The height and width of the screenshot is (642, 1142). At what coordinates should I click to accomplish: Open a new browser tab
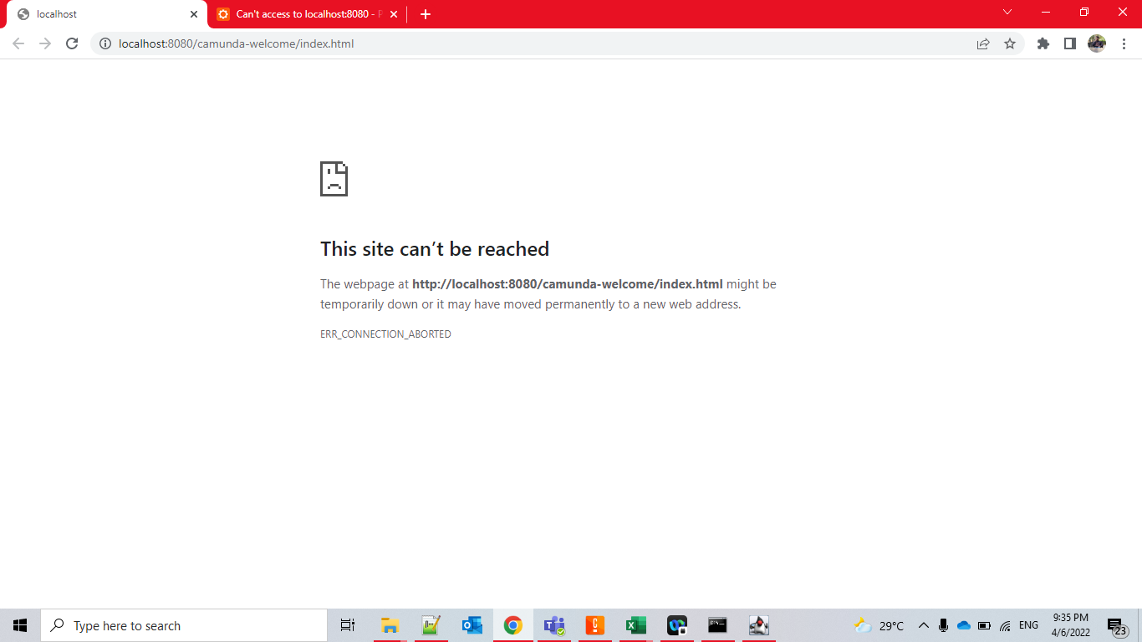click(x=426, y=14)
